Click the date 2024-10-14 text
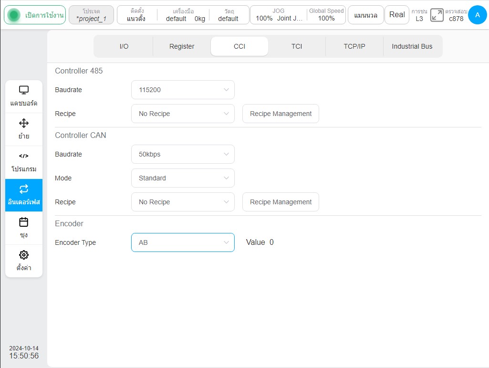Image resolution: width=489 pixels, height=368 pixels. tap(24, 348)
